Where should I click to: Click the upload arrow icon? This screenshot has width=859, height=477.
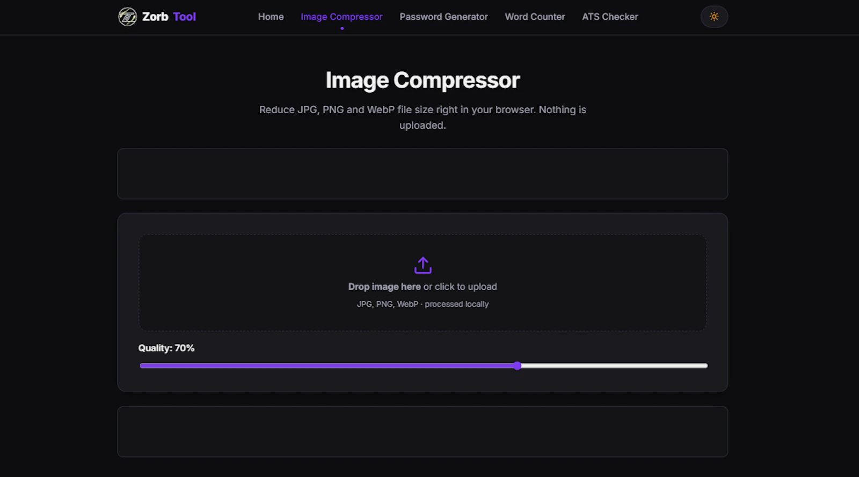[x=423, y=265]
